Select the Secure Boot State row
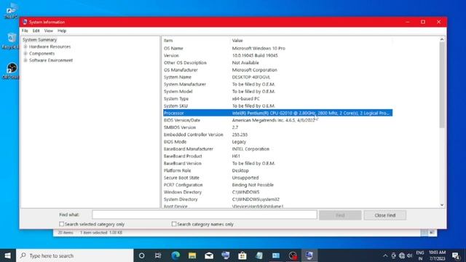The image size is (466, 262). pyautogui.click(x=277, y=178)
